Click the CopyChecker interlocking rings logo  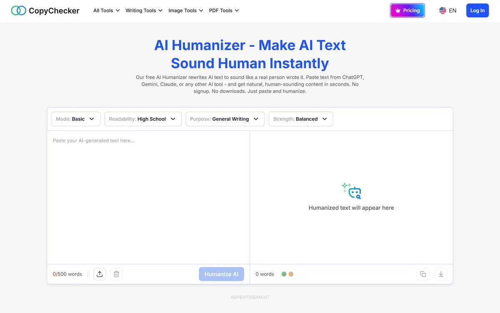18,10
